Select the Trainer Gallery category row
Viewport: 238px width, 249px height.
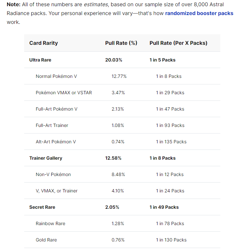[122, 158]
